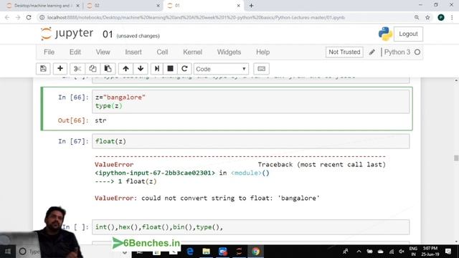Open the Windows Start menu
459x258 pixels.
[x=7, y=252]
